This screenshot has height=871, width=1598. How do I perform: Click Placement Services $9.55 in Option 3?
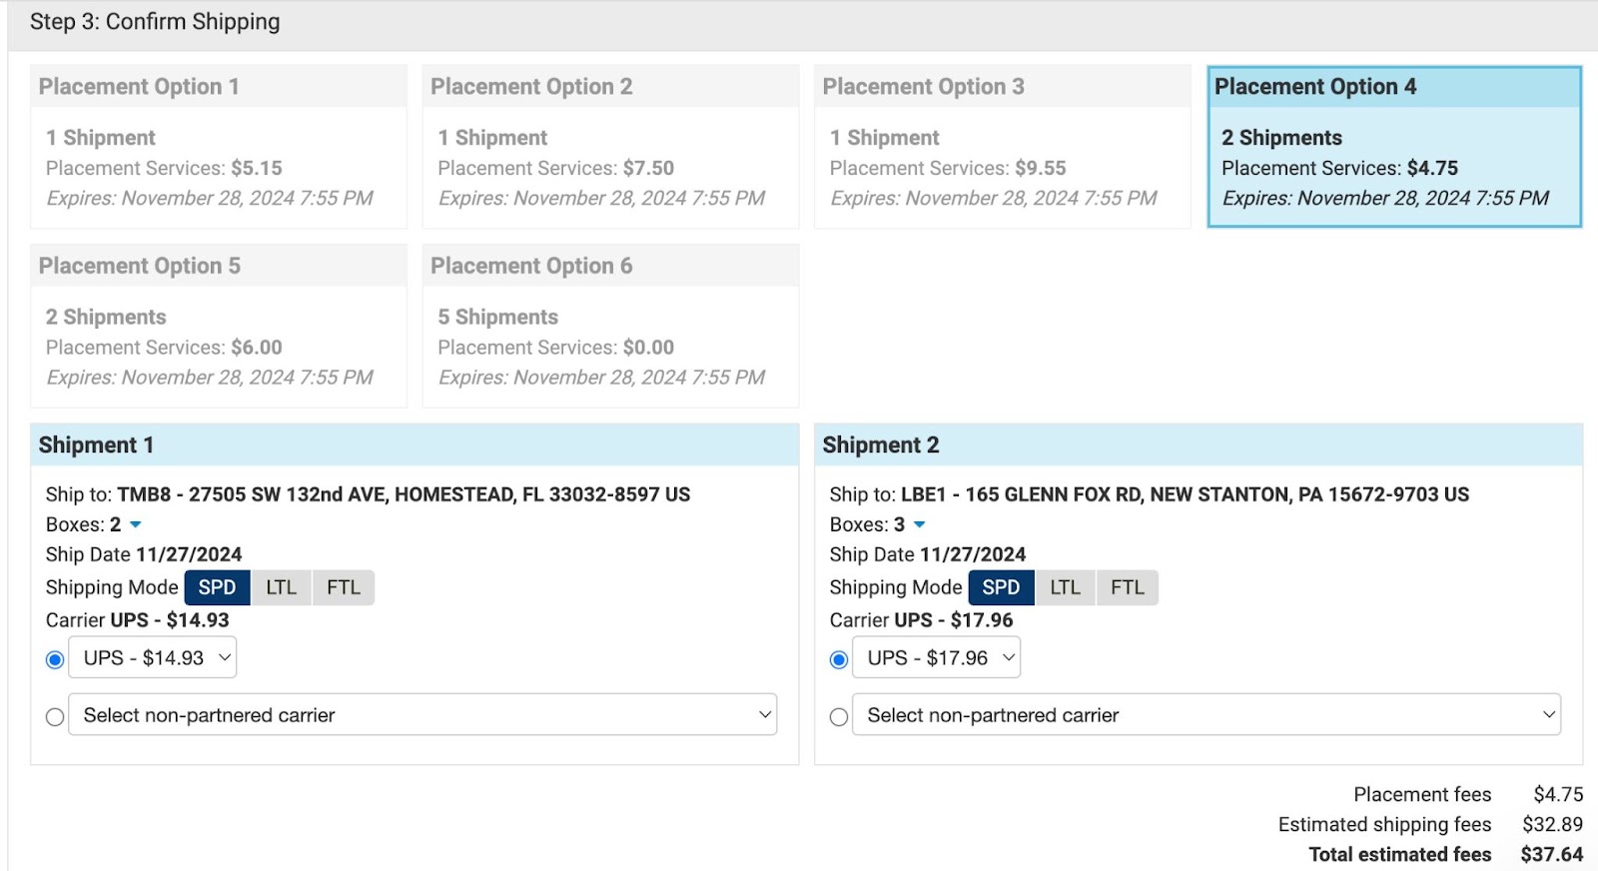[948, 169]
